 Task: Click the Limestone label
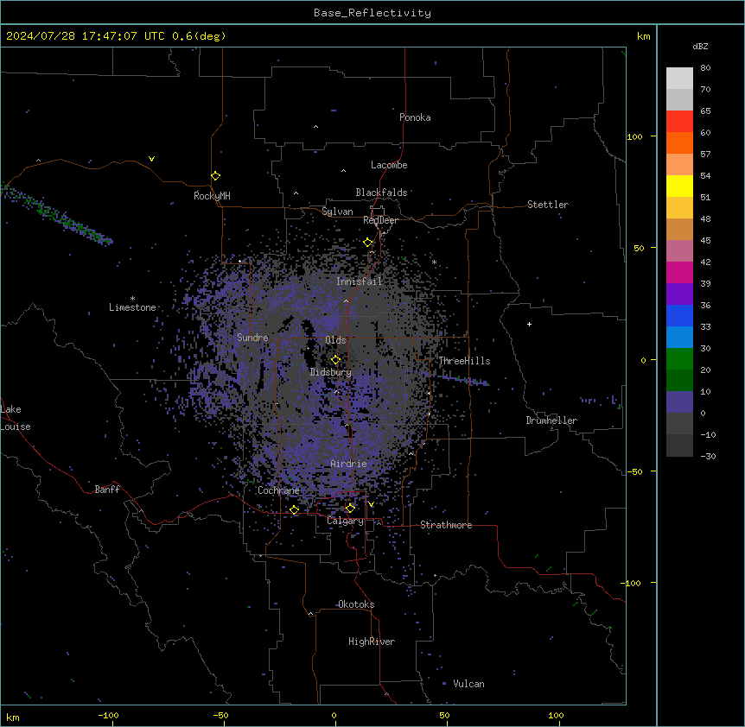(x=132, y=307)
